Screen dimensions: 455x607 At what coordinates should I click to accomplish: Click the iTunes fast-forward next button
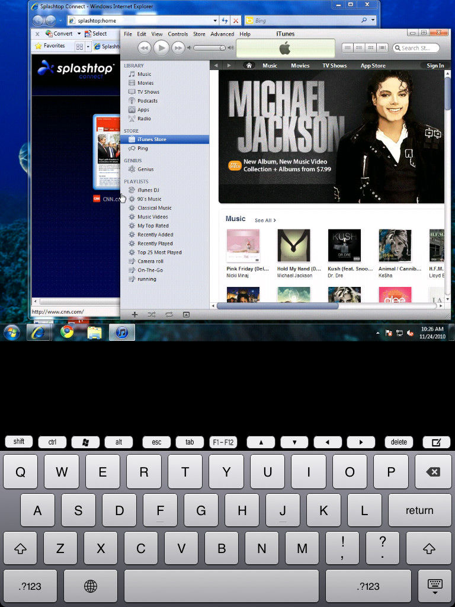[x=178, y=48]
